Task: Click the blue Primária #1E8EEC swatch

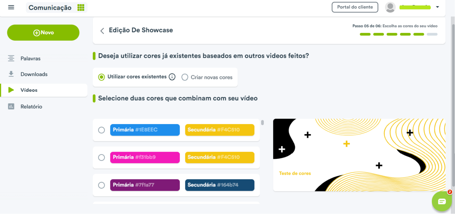Action: pyautogui.click(x=145, y=130)
